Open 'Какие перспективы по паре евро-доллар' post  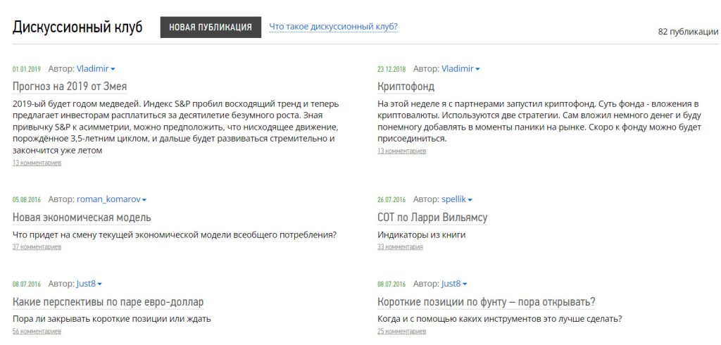[108, 302]
